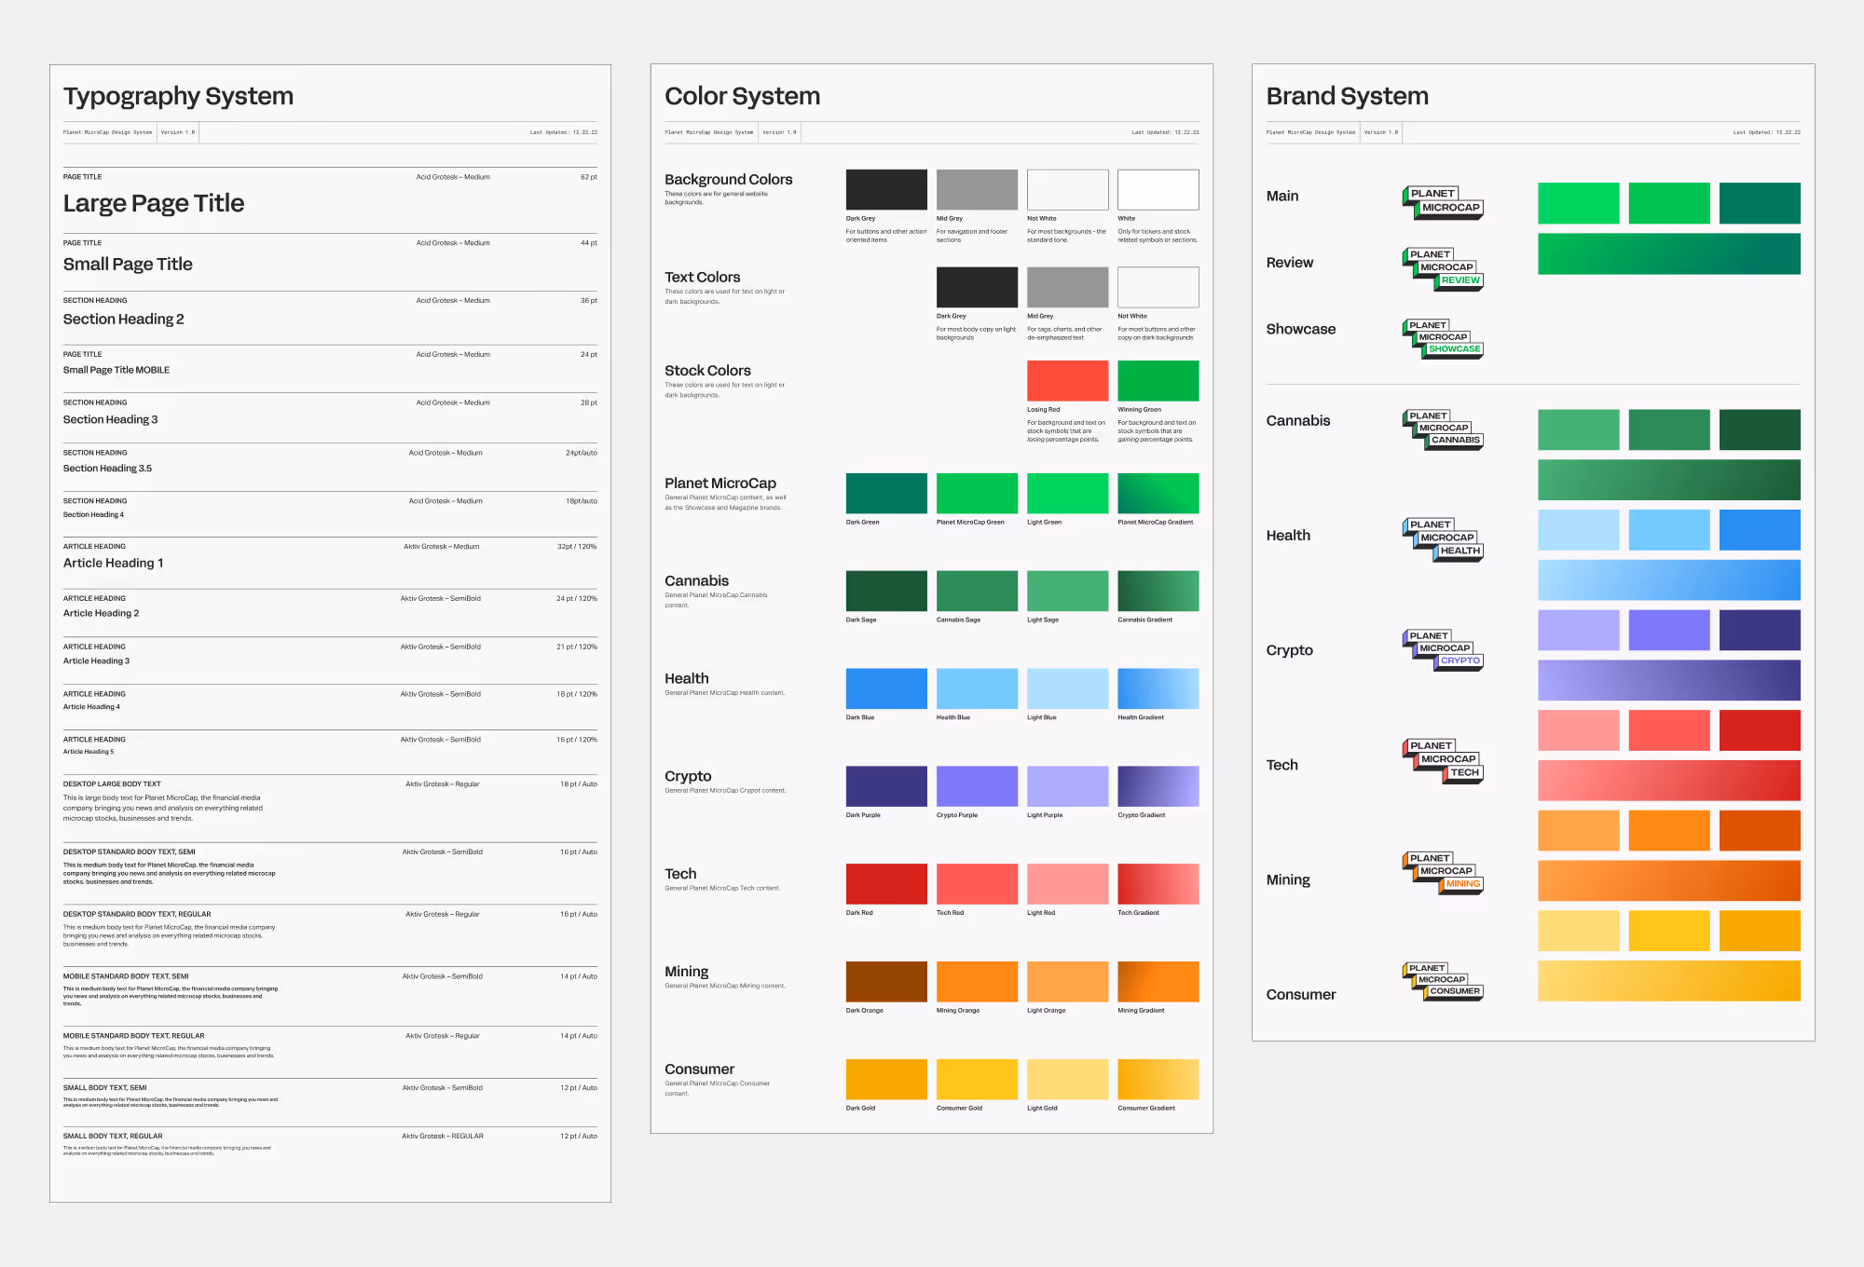Viewport: 1864px width, 1267px height.
Task: Choose the Health Blue swatch
Action: (977, 688)
